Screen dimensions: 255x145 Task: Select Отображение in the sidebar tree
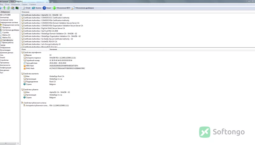[5, 48]
